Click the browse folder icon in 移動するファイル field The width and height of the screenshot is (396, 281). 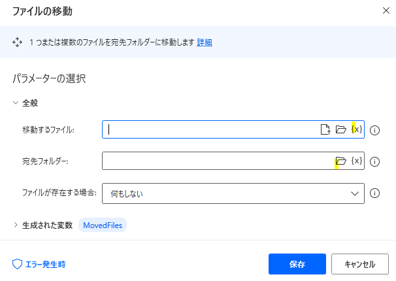[x=340, y=129]
